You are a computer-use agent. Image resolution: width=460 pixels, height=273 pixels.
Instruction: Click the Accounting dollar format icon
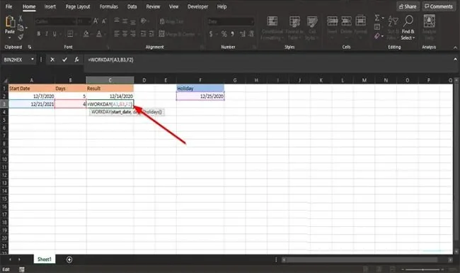pos(211,34)
